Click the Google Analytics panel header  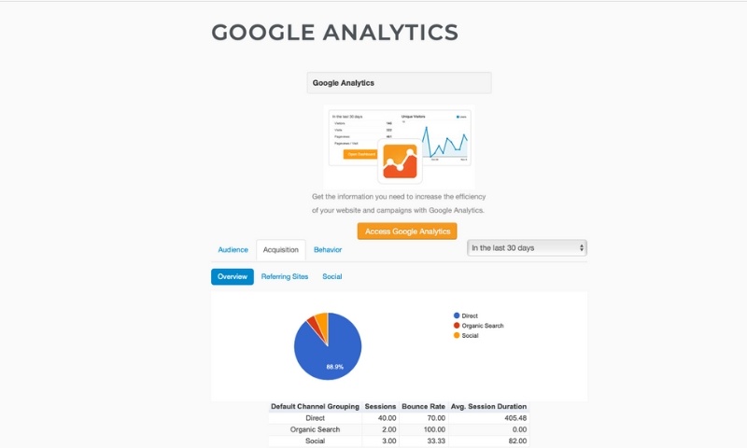pos(400,83)
